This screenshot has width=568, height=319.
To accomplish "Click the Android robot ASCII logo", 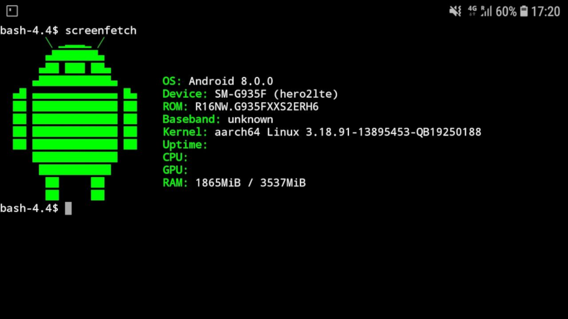I will [75, 119].
